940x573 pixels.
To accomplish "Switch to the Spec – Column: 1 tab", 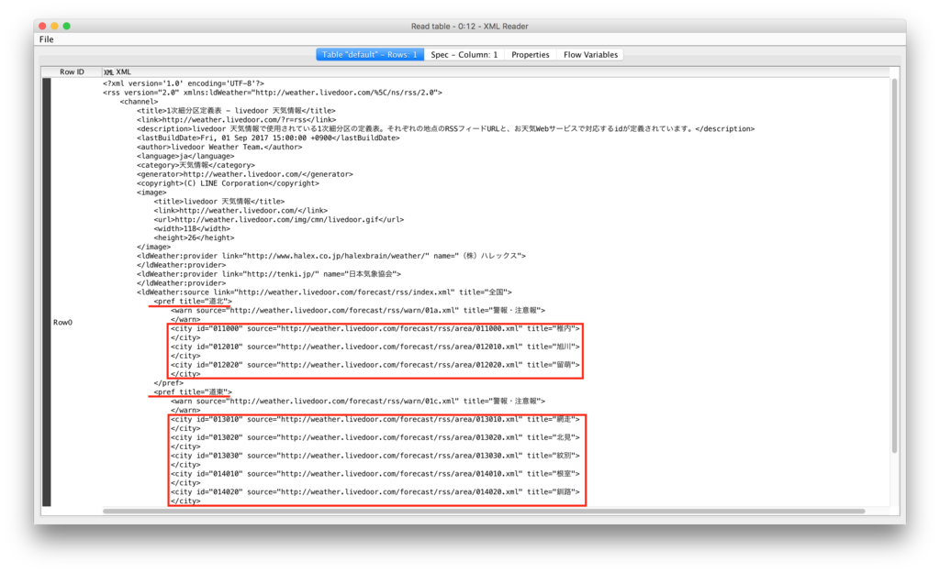I will [x=464, y=54].
